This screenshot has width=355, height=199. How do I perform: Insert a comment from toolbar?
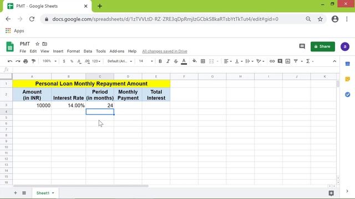(280, 61)
